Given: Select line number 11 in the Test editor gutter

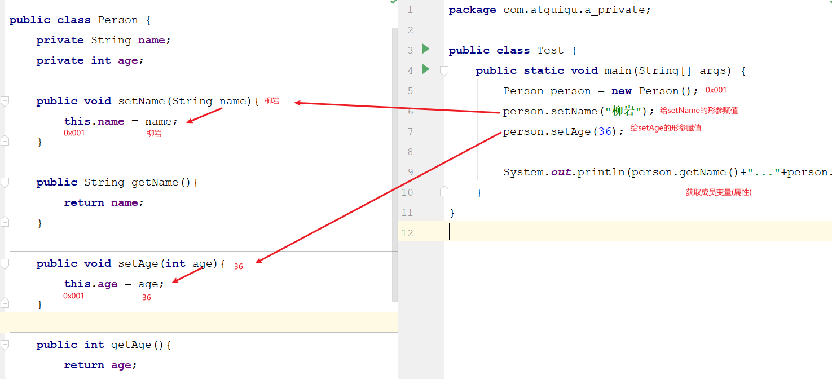Looking at the screenshot, I should 407,213.
